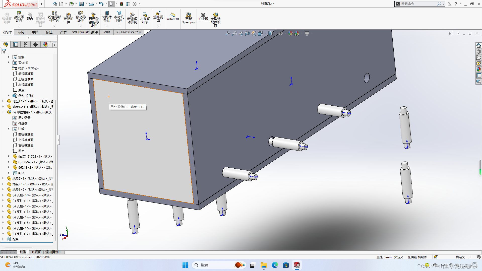Open the 评估 (Evaluate) ribbon tab
Viewport: 482px width, 271px height.
[x=63, y=32]
